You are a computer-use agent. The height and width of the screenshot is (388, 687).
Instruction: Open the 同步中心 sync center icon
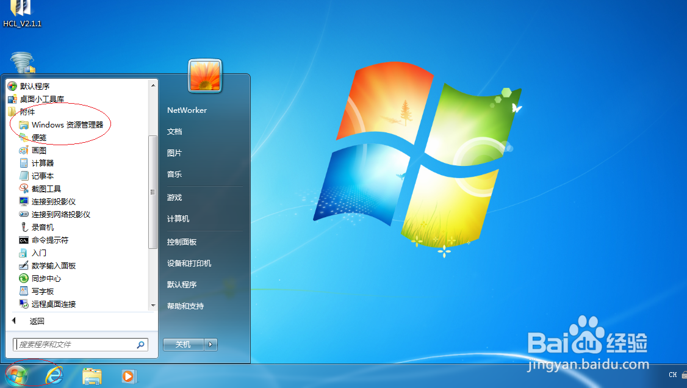[x=24, y=279]
